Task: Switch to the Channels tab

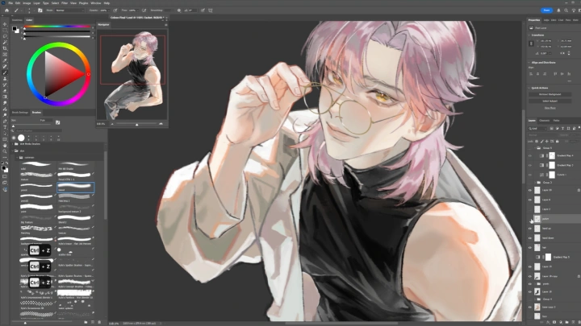Action: [545, 121]
